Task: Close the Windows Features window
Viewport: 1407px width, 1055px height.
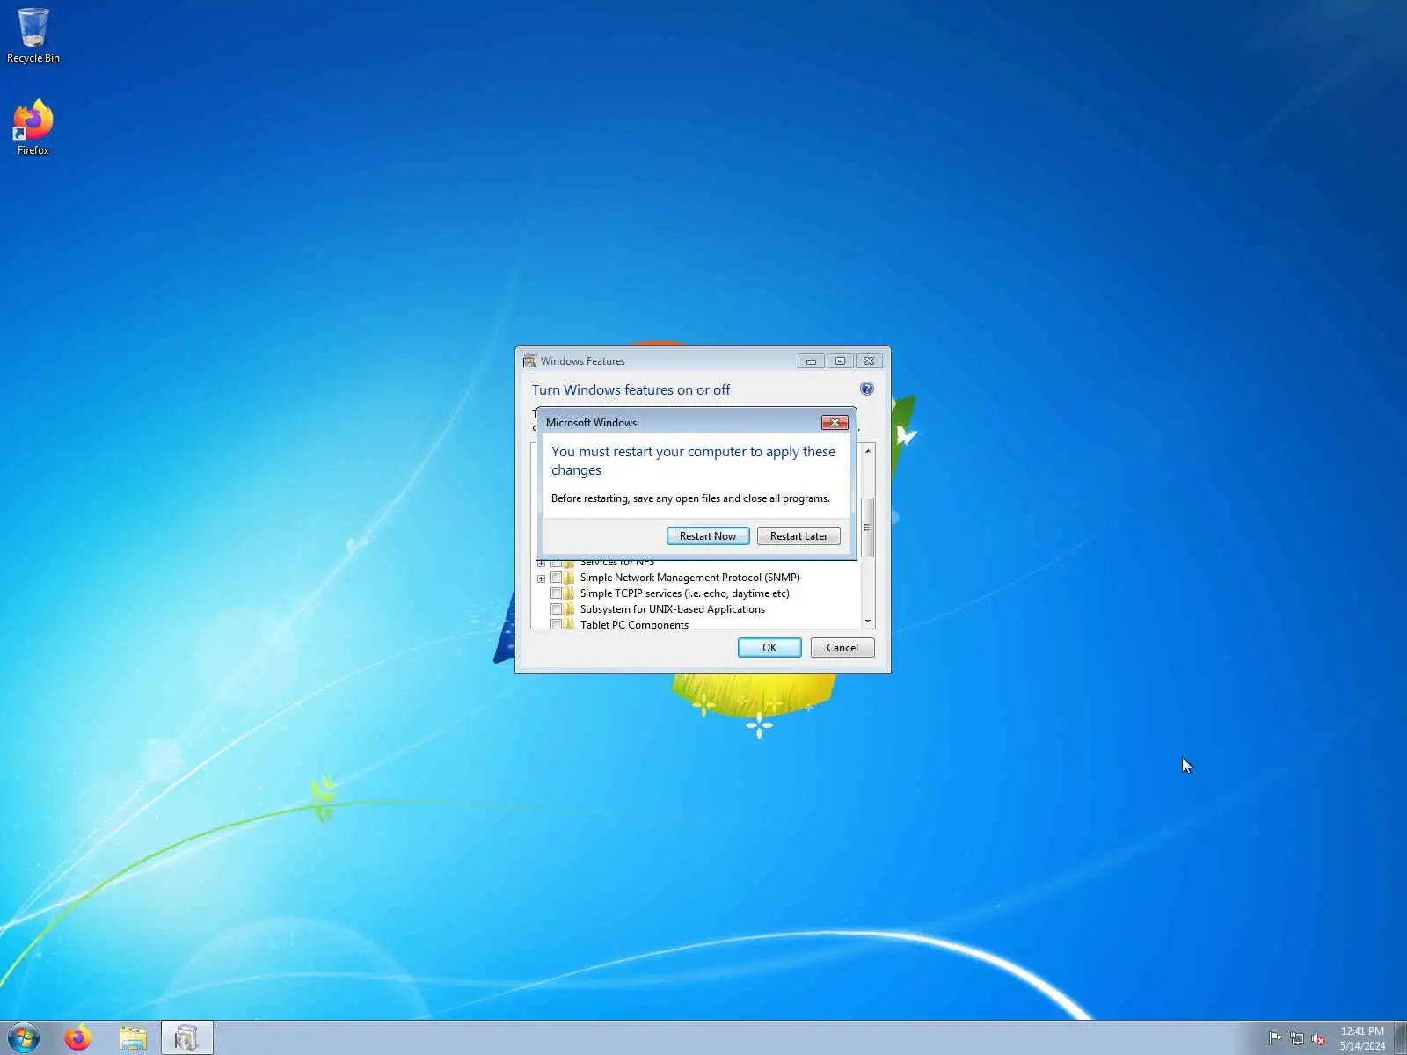Action: (x=869, y=361)
